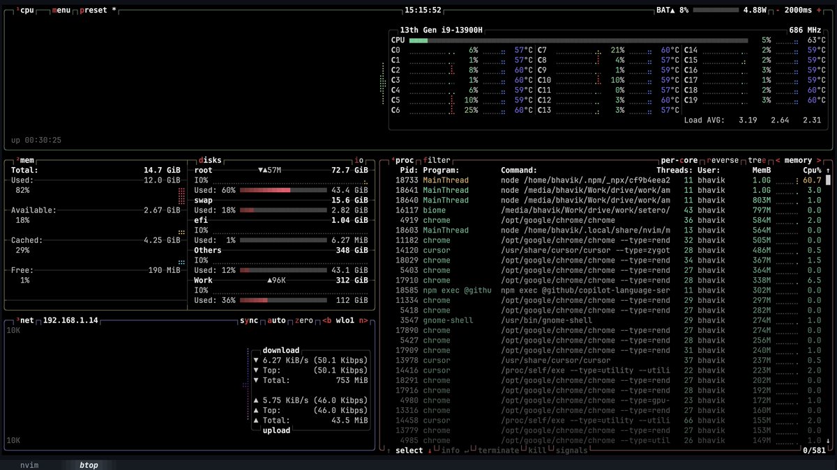
Task: Select process 3547 gnome-shell
Action: click(605, 320)
